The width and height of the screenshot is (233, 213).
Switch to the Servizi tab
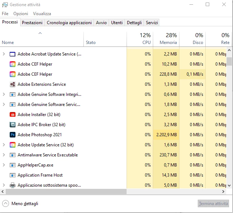[x=152, y=23]
